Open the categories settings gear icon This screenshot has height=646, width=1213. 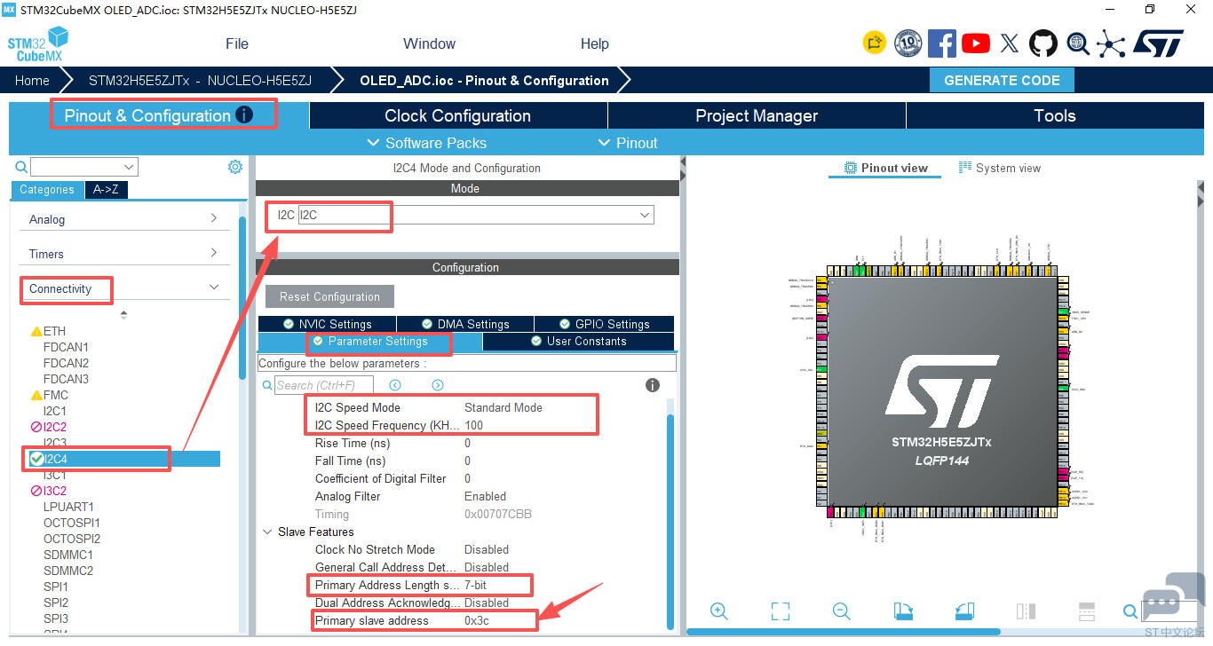click(235, 167)
